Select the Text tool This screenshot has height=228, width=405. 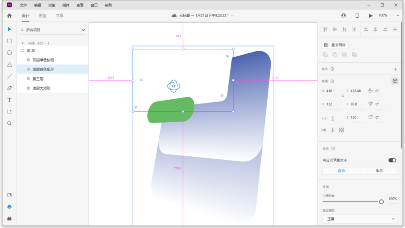tap(9, 100)
